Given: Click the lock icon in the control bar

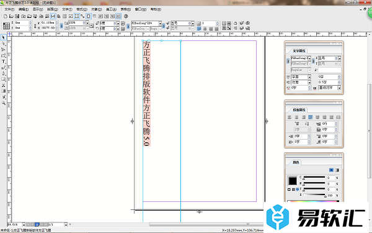Looking at the screenshot, I should [x=236, y=23].
